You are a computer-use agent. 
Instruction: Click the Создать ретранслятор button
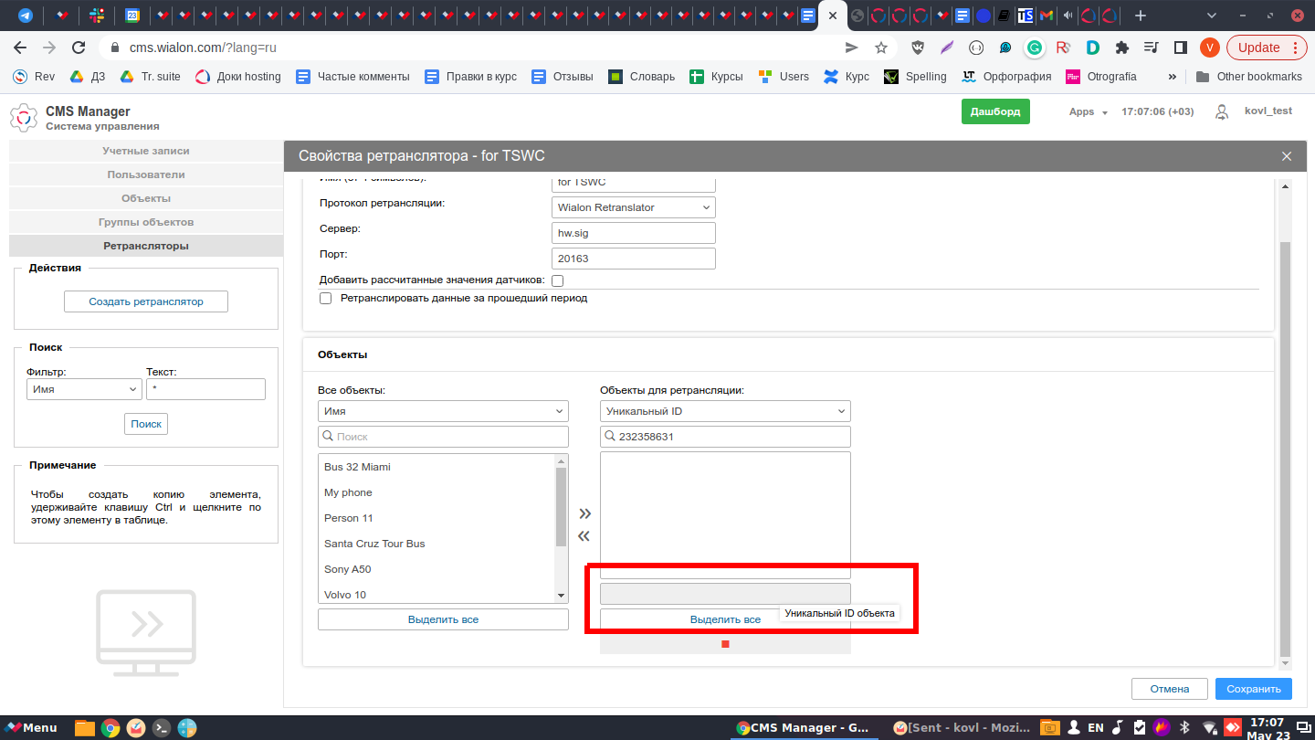[x=146, y=301]
